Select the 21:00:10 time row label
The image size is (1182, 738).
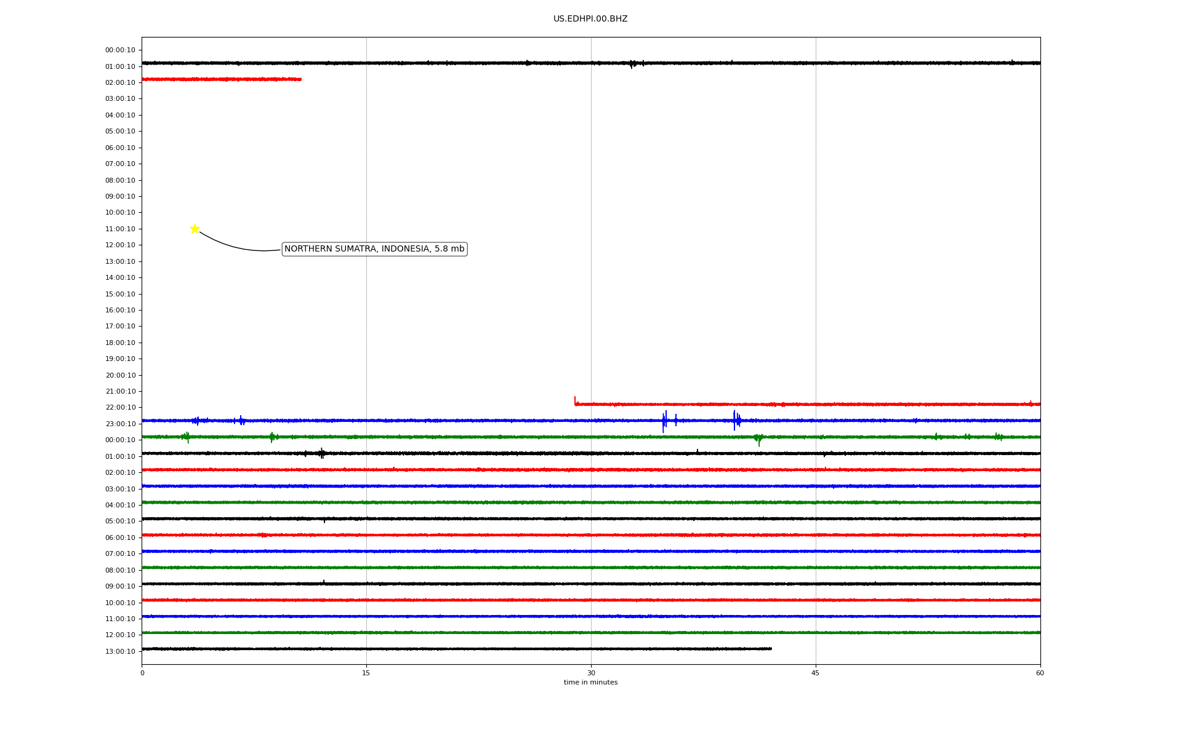pos(120,392)
